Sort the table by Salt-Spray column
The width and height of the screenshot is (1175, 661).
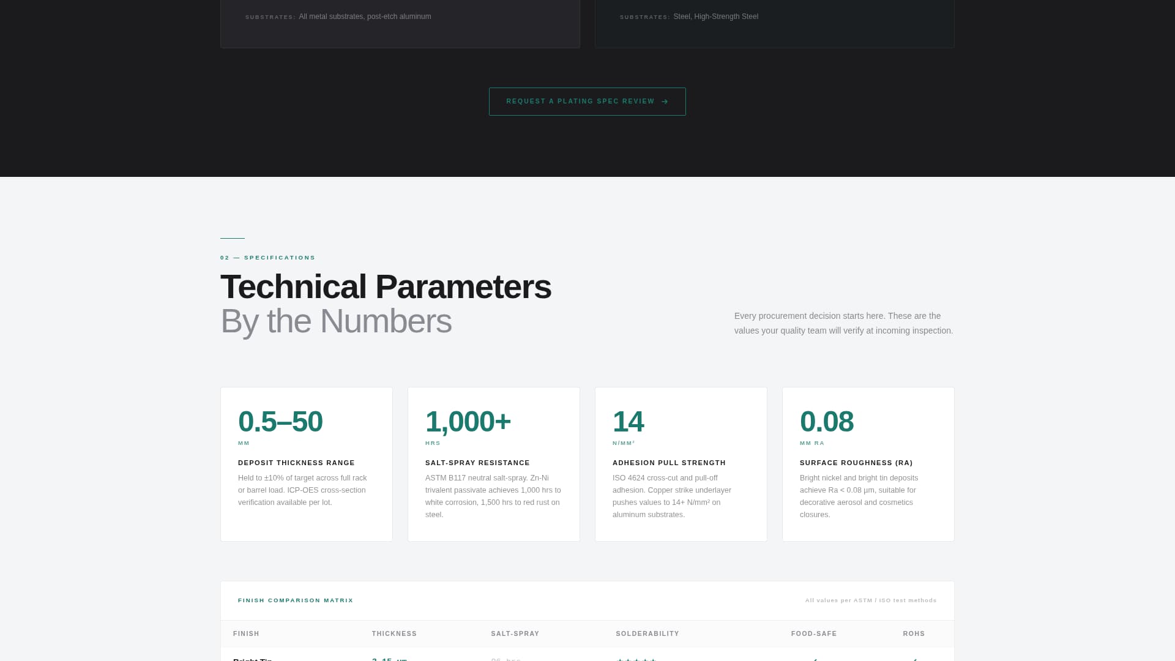pos(515,633)
